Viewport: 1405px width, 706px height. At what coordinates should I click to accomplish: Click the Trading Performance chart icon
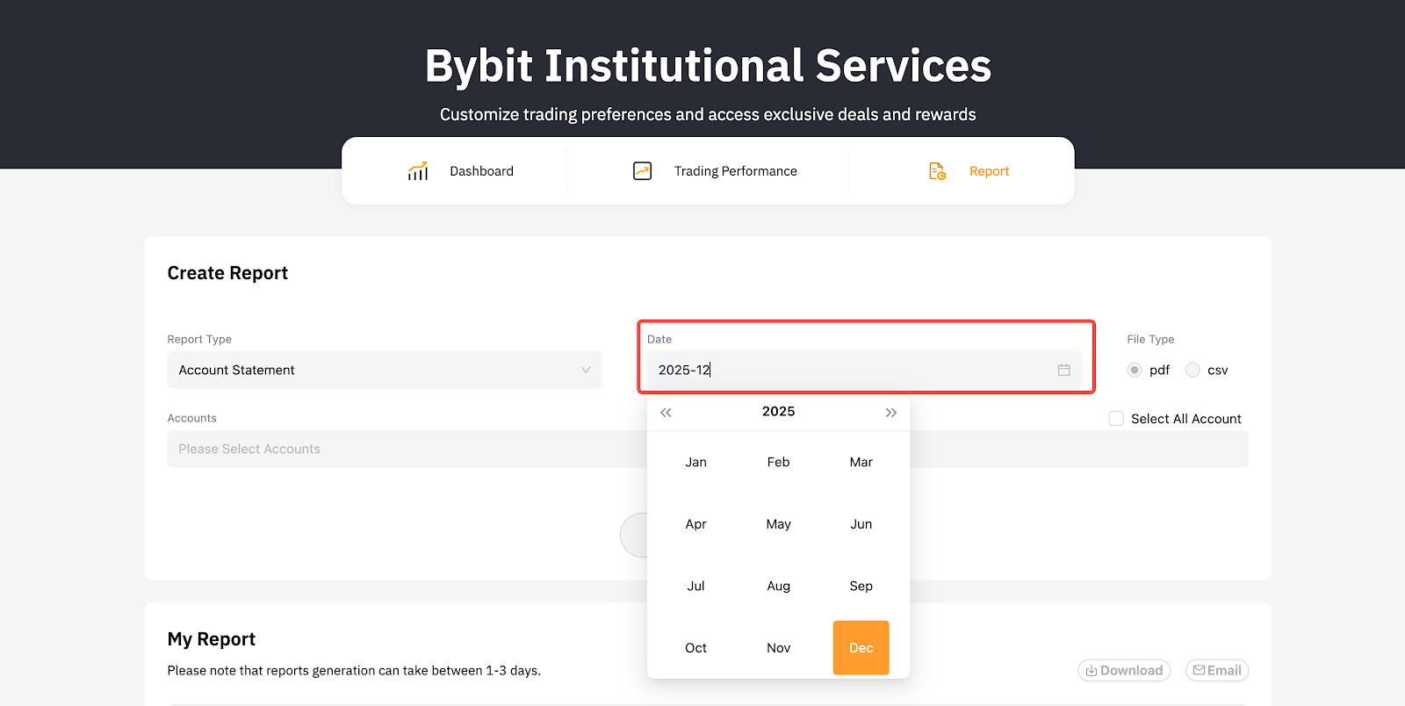pyautogui.click(x=642, y=171)
